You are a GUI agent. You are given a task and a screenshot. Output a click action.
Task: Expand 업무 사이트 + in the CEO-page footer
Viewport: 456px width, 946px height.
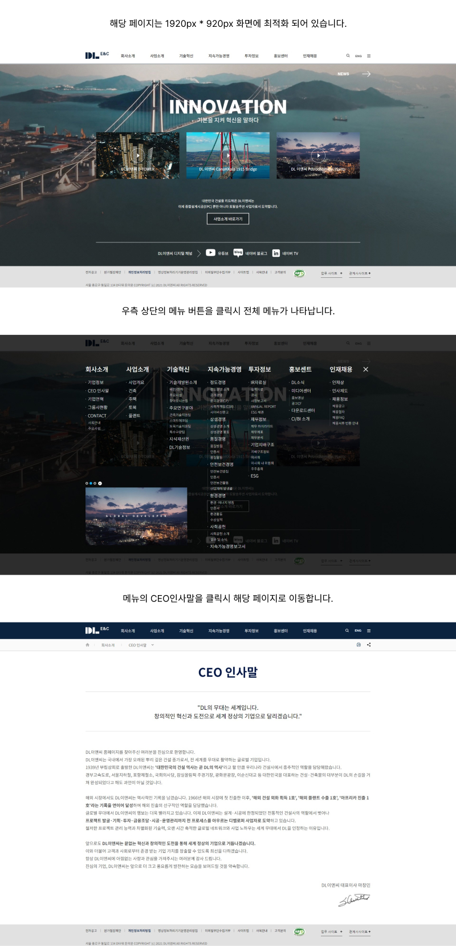[331, 931]
